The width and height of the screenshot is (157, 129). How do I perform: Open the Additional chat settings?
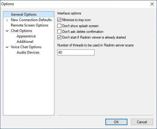pyautogui.click(x=25, y=42)
